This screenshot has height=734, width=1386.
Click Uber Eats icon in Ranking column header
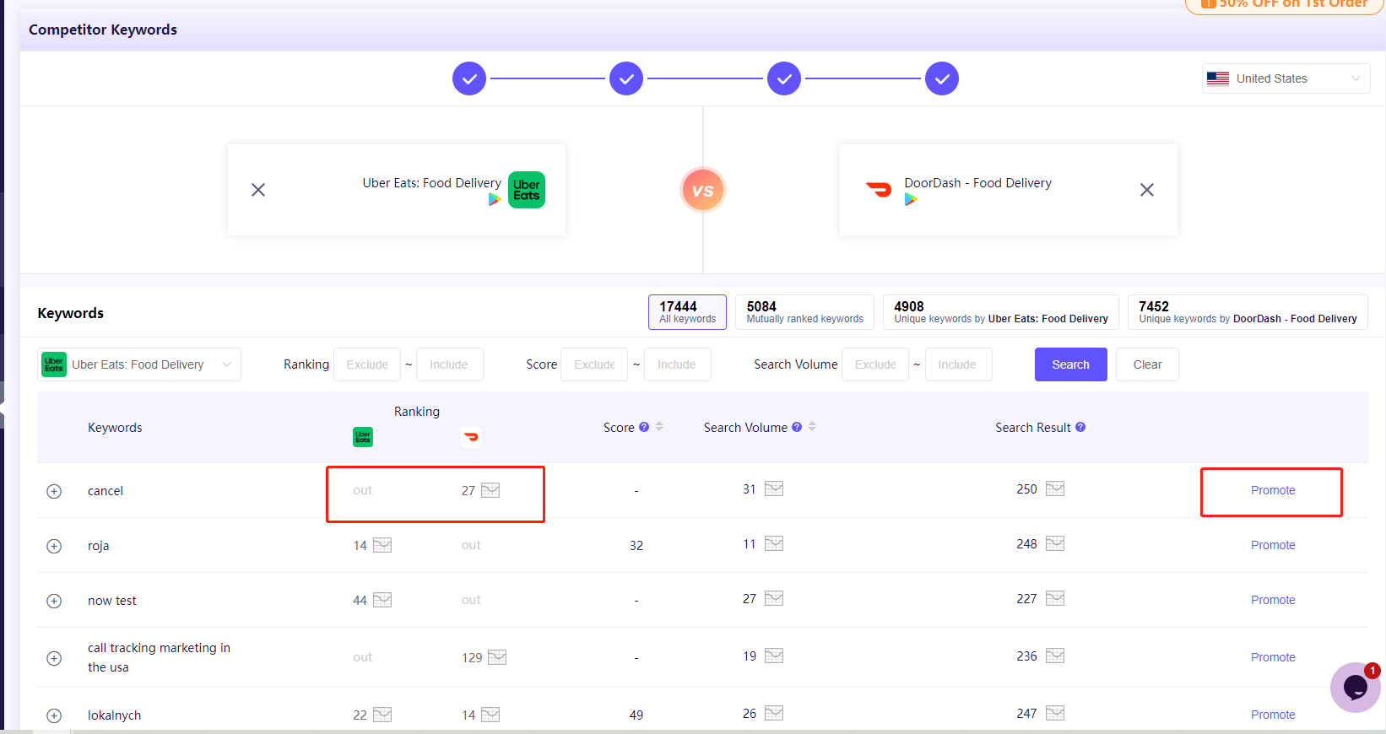[x=363, y=437]
